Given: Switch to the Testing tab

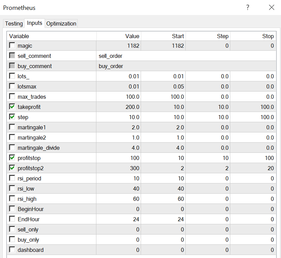Looking at the screenshot, I should pyautogui.click(x=14, y=23).
